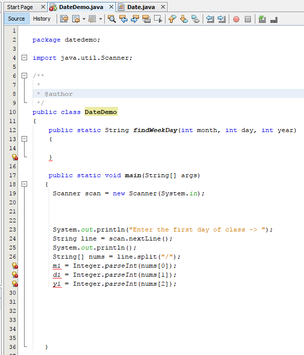Click the error hint bulb beside closing brace
Viewport: 304px width, 355px height.
point(15,157)
